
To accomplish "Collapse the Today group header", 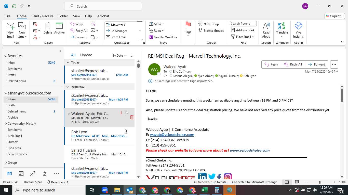I will point(68,62).
